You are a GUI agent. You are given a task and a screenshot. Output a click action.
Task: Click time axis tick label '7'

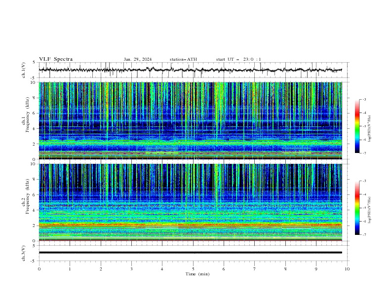[255, 269]
